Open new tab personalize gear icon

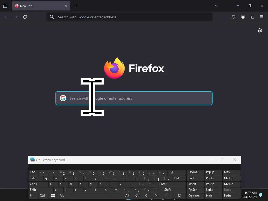click(260, 30)
